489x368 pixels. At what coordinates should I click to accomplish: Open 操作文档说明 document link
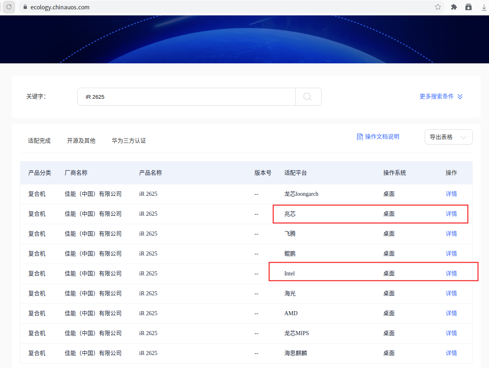click(378, 137)
